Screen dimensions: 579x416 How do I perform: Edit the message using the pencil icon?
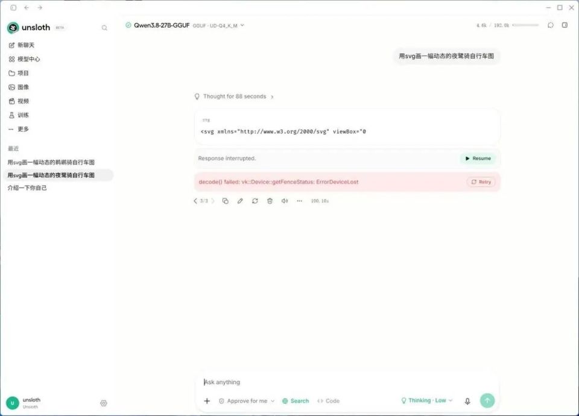coord(240,201)
